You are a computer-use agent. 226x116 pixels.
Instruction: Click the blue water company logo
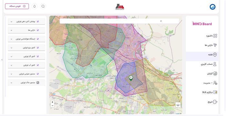212,7
